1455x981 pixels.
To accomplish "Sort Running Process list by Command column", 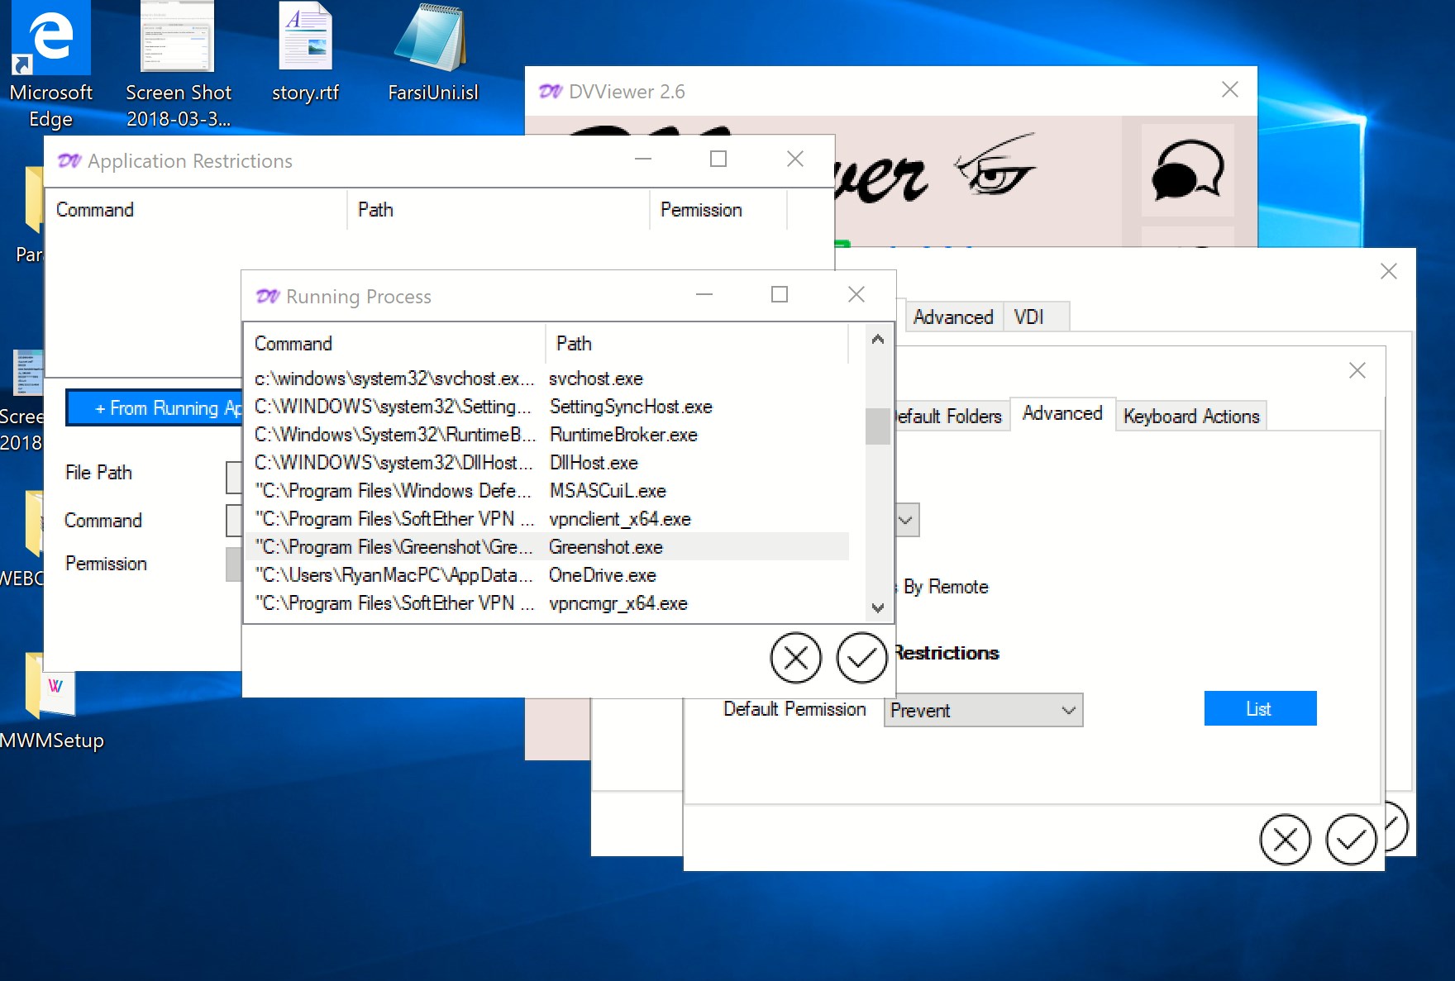I will (x=395, y=343).
